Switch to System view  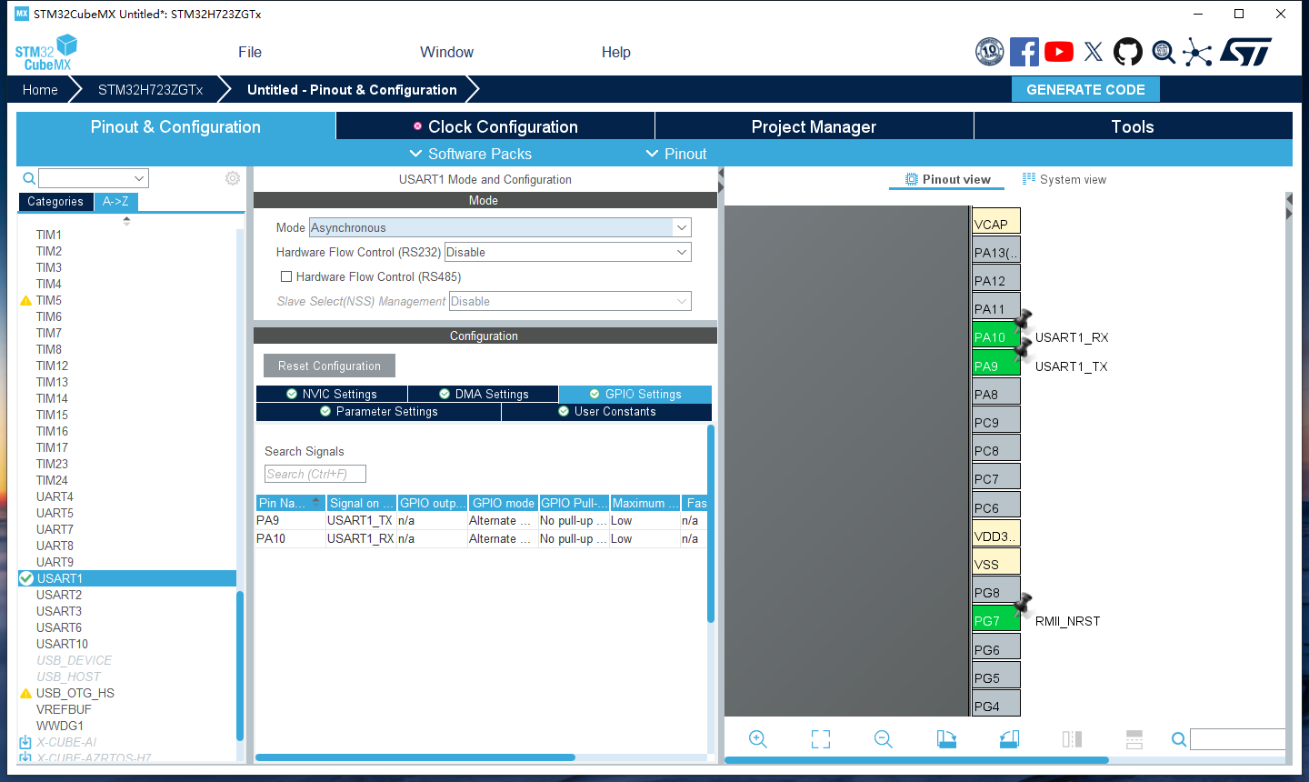(x=1064, y=179)
